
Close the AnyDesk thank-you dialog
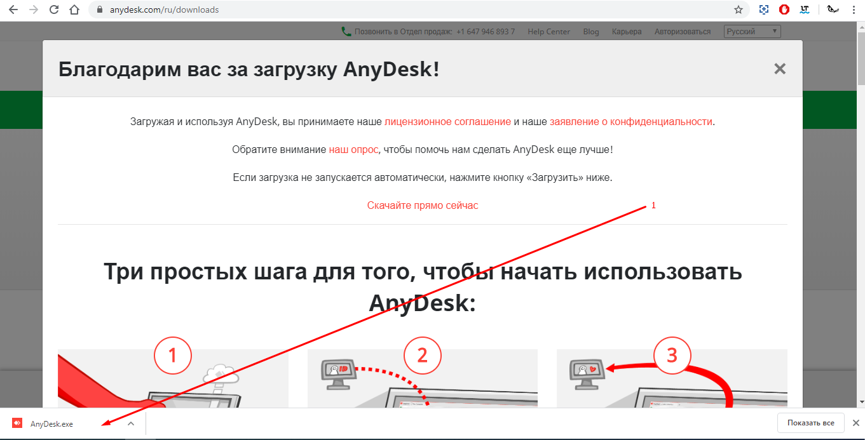780,69
